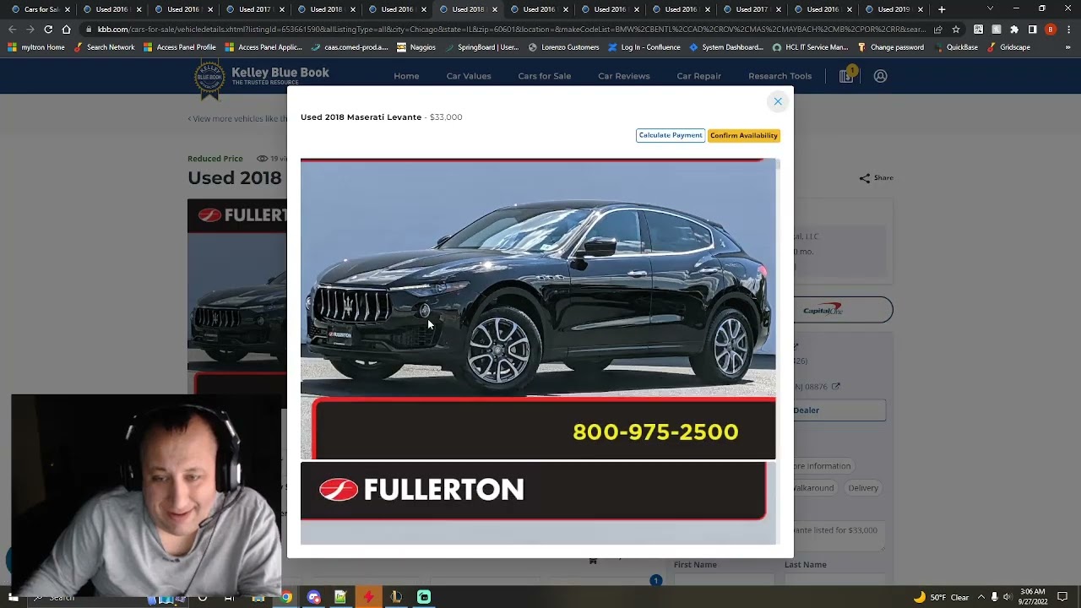Open the Car Reviews menu
The height and width of the screenshot is (608, 1081).
coord(624,76)
